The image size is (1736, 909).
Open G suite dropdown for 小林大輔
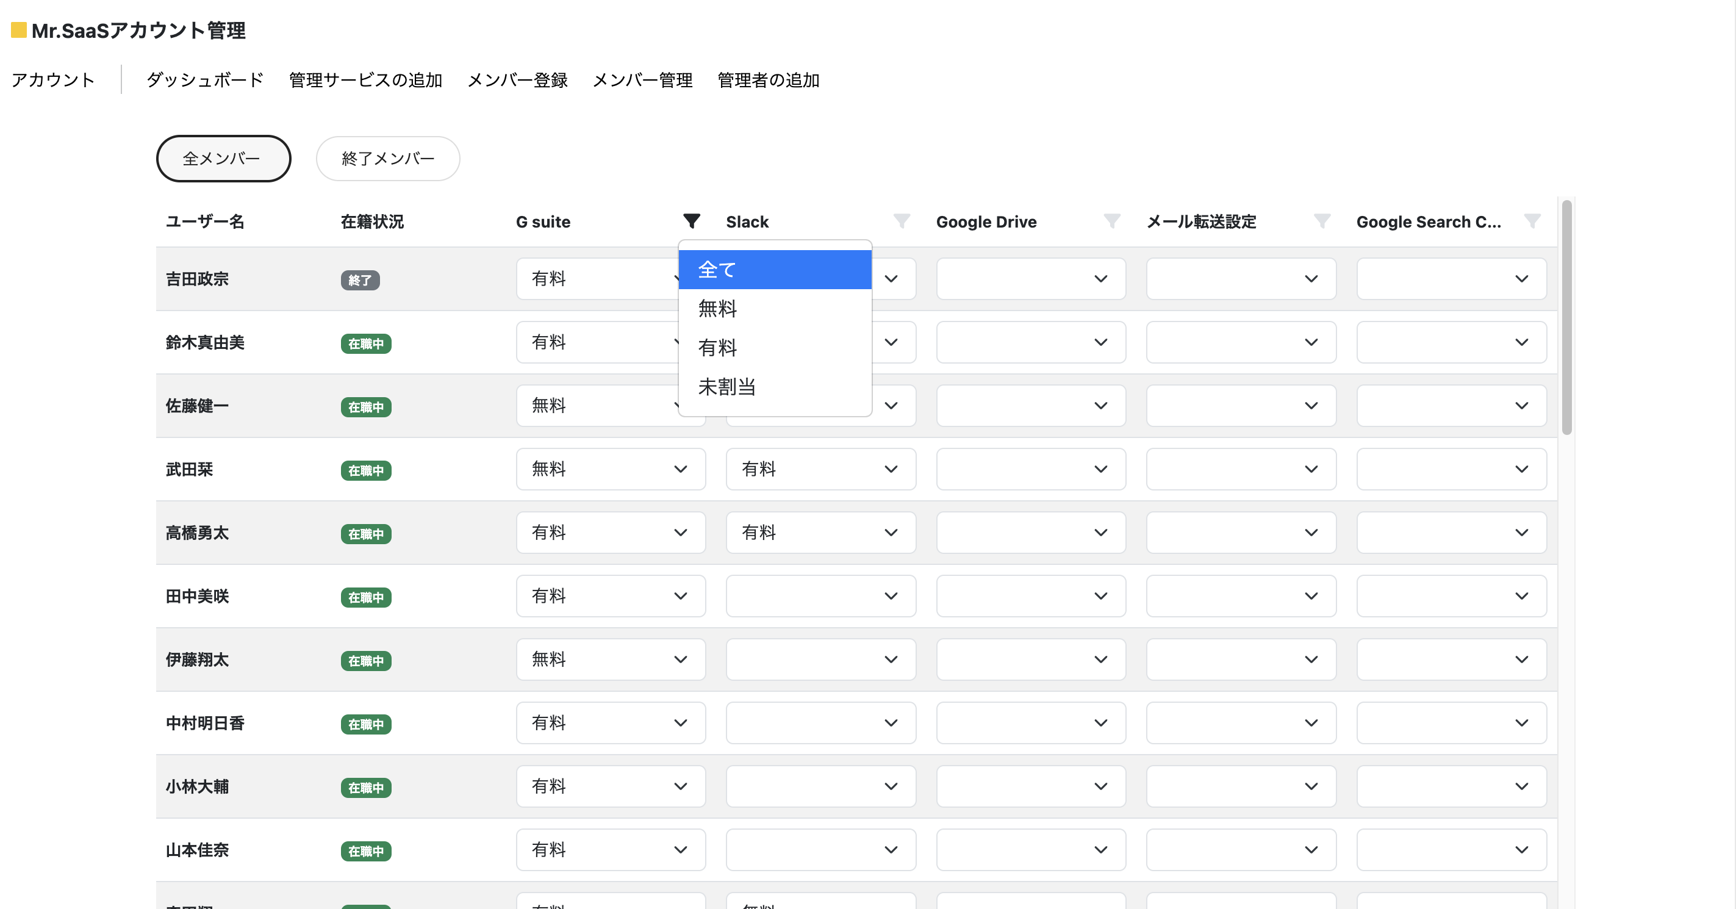[611, 786]
